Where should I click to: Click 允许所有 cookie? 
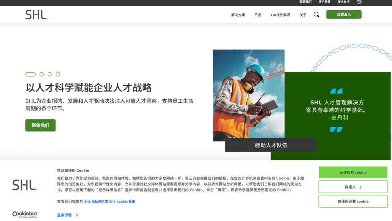pyautogui.click(x=353, y=172)
